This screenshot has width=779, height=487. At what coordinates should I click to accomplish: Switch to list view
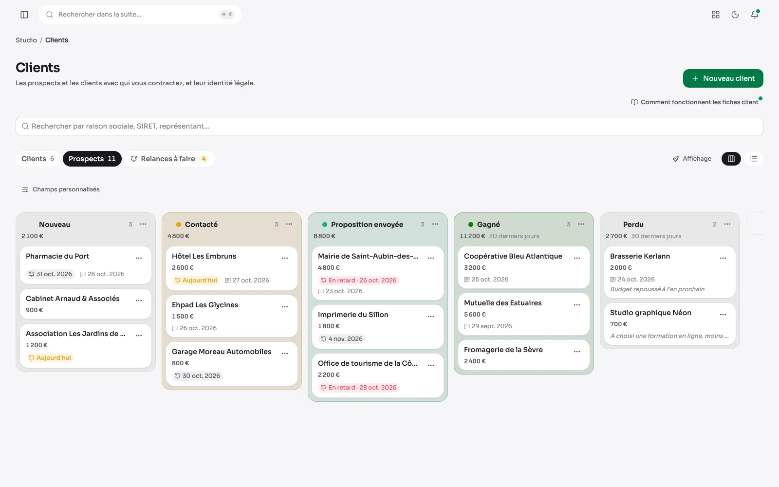click(754, 159)
